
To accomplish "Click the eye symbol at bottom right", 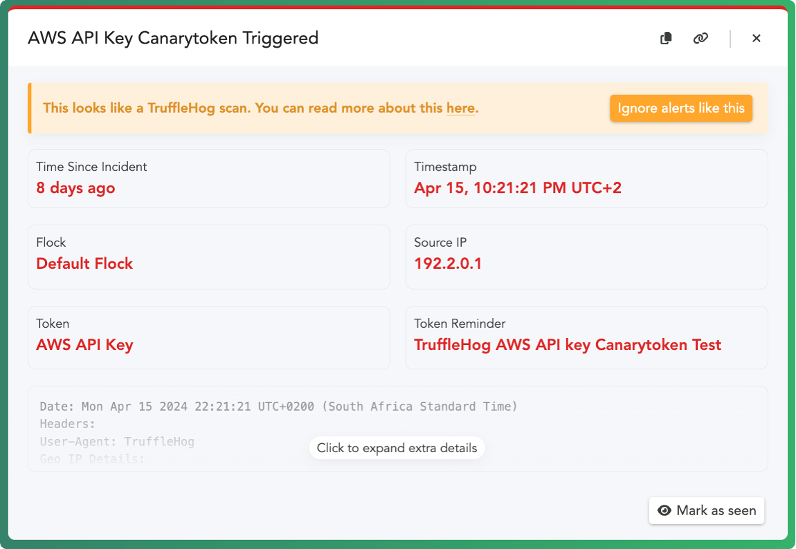I will 664,510.
